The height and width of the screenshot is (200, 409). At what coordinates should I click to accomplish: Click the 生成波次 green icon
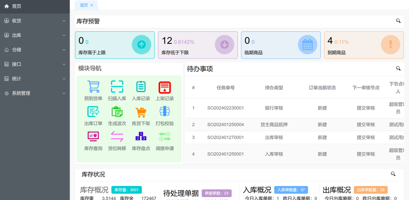(x=117, y=112)
